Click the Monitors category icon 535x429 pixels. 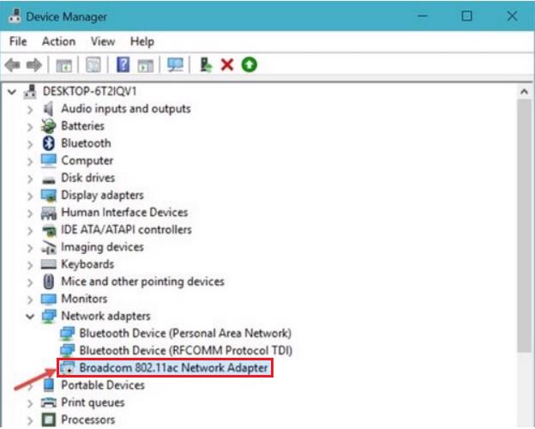pos(49,299)
